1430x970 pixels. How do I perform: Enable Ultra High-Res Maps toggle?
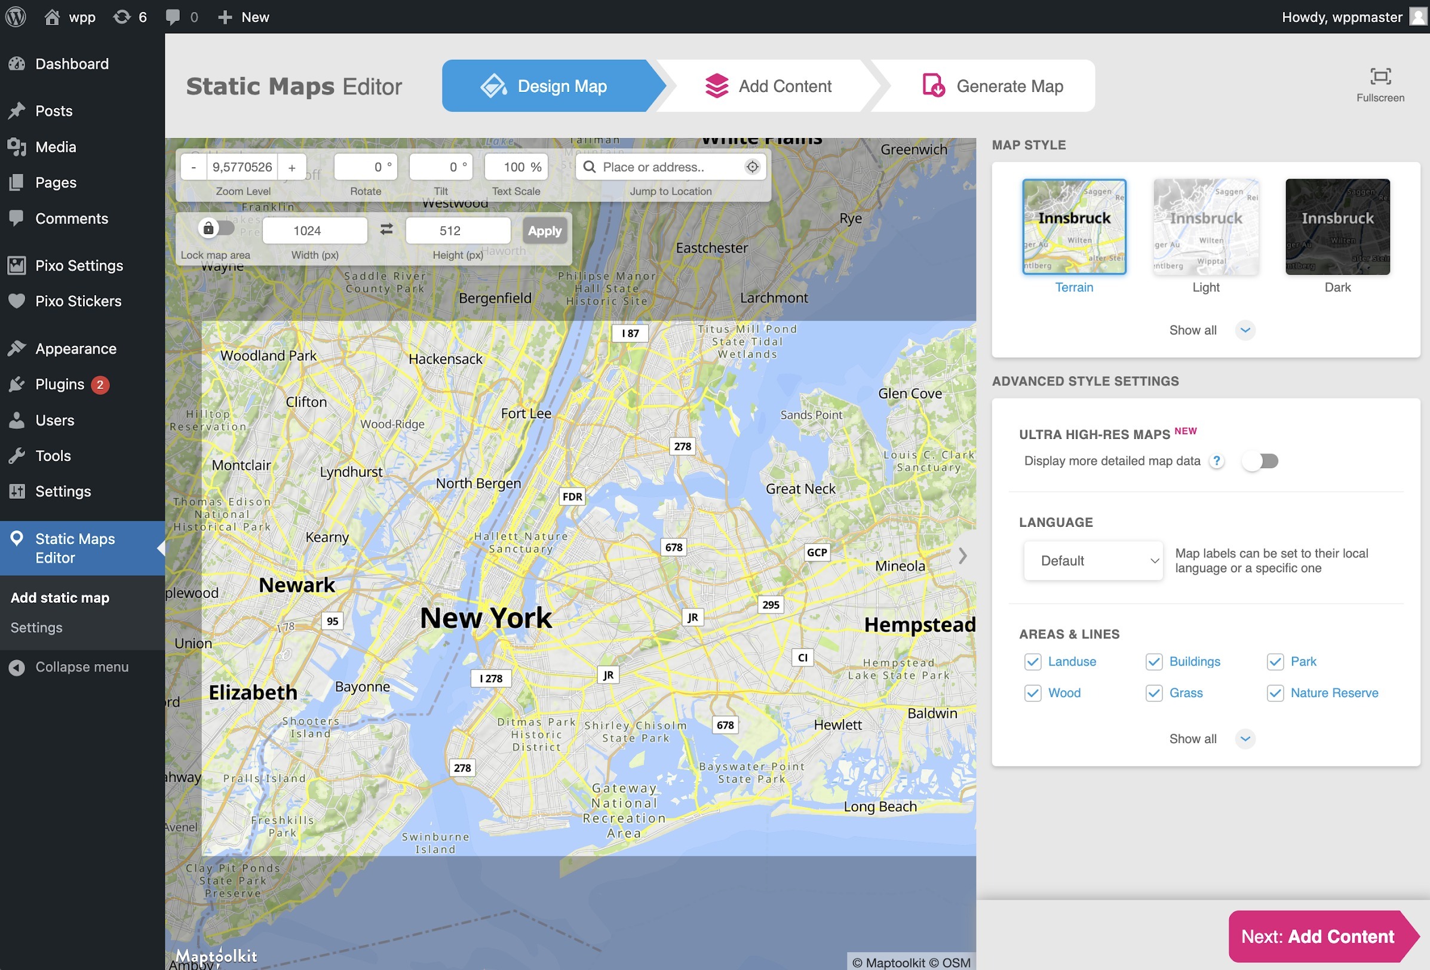pyautogui.click(x=1260, y=461)
